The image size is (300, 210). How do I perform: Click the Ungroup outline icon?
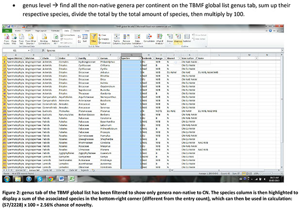(x=178, y=39)
